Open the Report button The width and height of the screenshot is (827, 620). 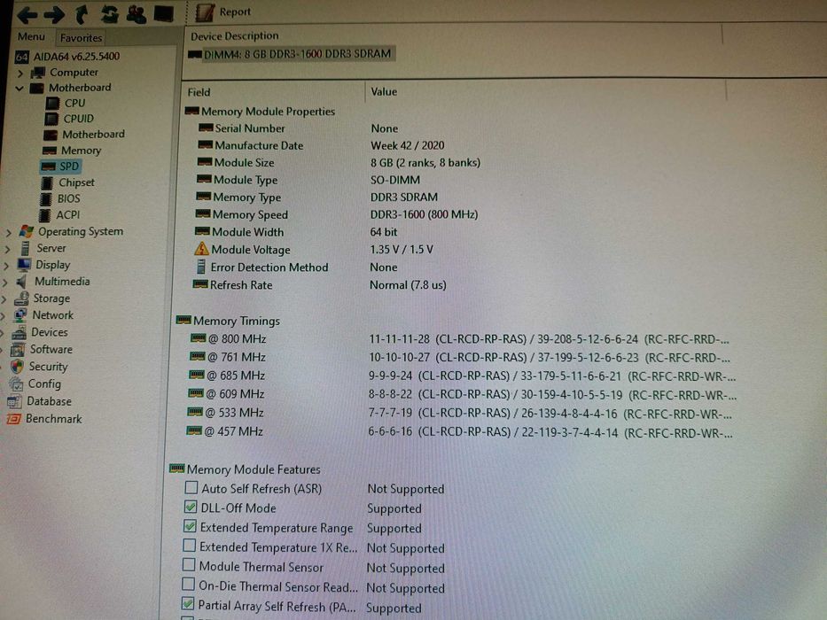[223, 12]
